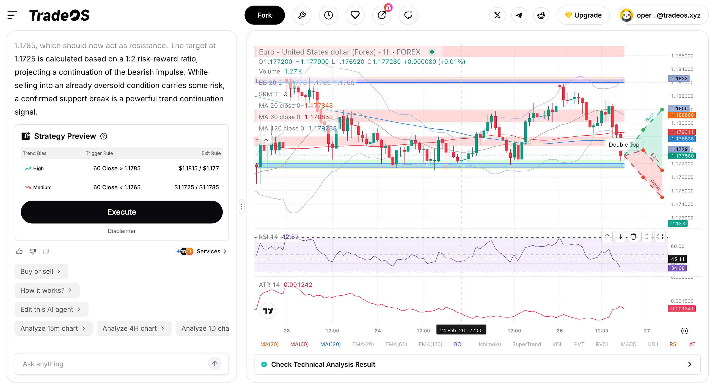Copy the response with copy icon
715x390 pixels.
point(46,251)
